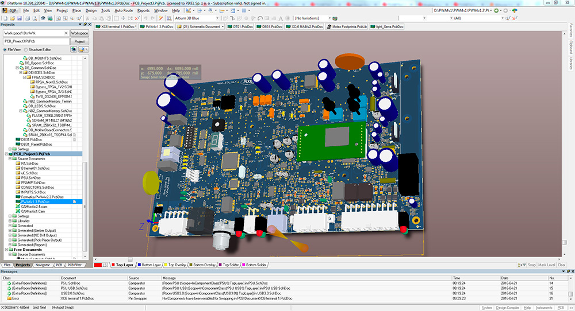This screenshot has width=575, height=311.
Task: Click the DXP system menu icon
Action: click(x=10, y=10)
